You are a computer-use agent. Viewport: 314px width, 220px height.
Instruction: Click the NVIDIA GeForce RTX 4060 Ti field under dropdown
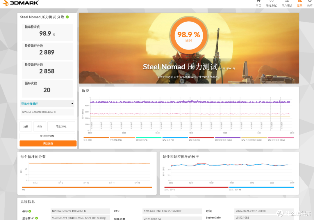tap(47, 112)
